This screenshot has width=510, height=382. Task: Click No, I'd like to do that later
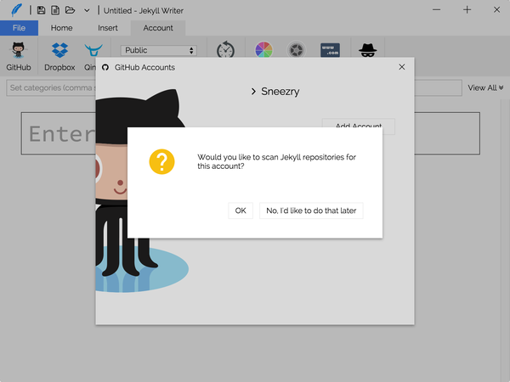tap(311, 211)
